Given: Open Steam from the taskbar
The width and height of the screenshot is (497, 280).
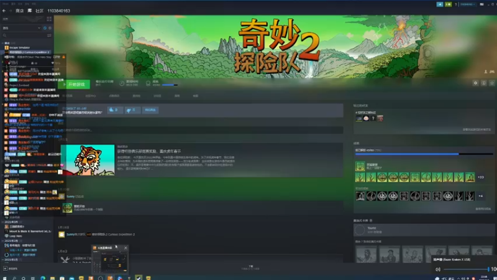Looking at the screenshot, I should point(139,278).
